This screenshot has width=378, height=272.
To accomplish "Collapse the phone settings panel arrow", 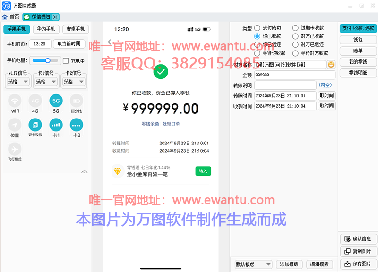I will (x=85, y=172).
